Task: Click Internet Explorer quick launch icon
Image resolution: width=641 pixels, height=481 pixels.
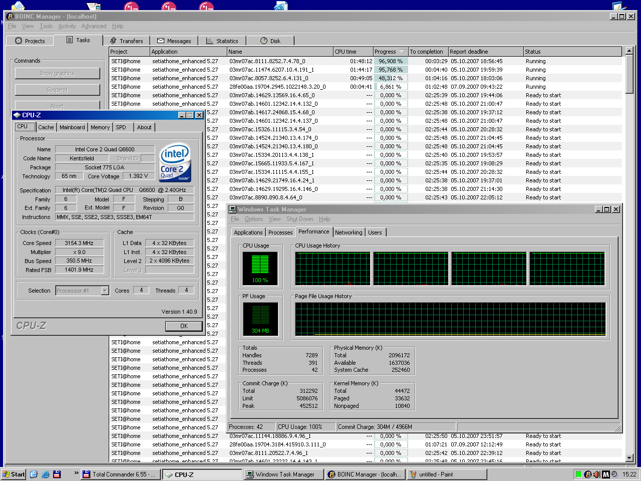Action: click(45, 474)
